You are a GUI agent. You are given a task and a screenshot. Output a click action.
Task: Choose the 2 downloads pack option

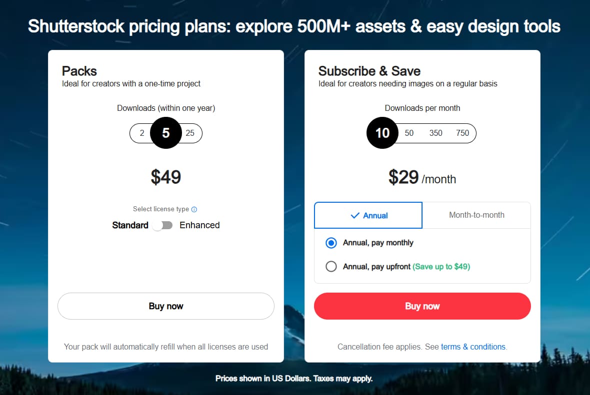tap(142, 133)
